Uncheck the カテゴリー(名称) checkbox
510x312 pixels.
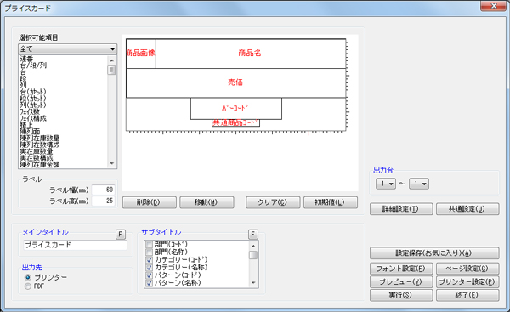150,268
